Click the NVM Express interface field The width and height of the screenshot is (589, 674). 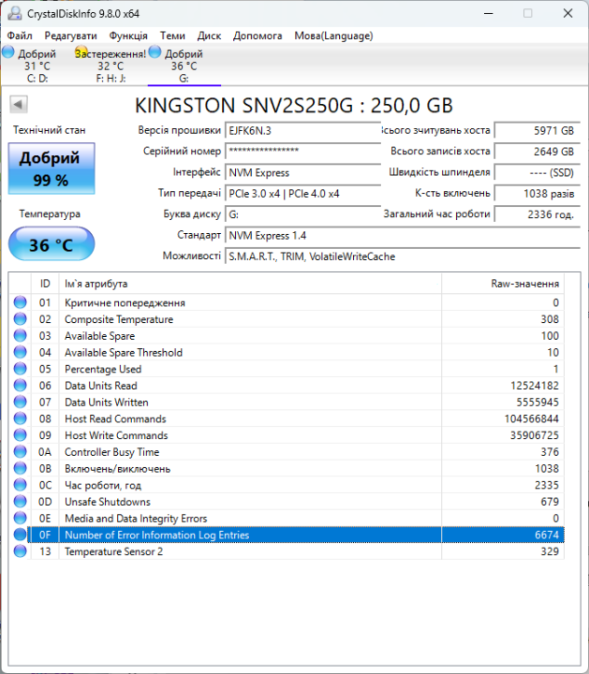point(303,172)
